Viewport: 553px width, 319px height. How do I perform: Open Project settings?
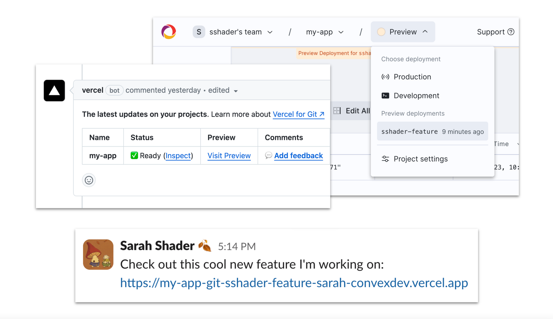pos(420,159)
